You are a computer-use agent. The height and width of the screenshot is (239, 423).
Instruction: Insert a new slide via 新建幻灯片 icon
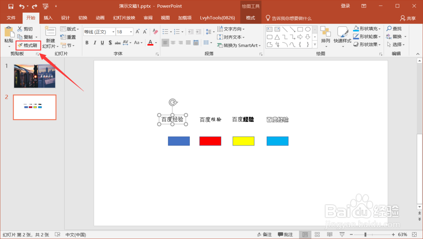click(50, 32)
